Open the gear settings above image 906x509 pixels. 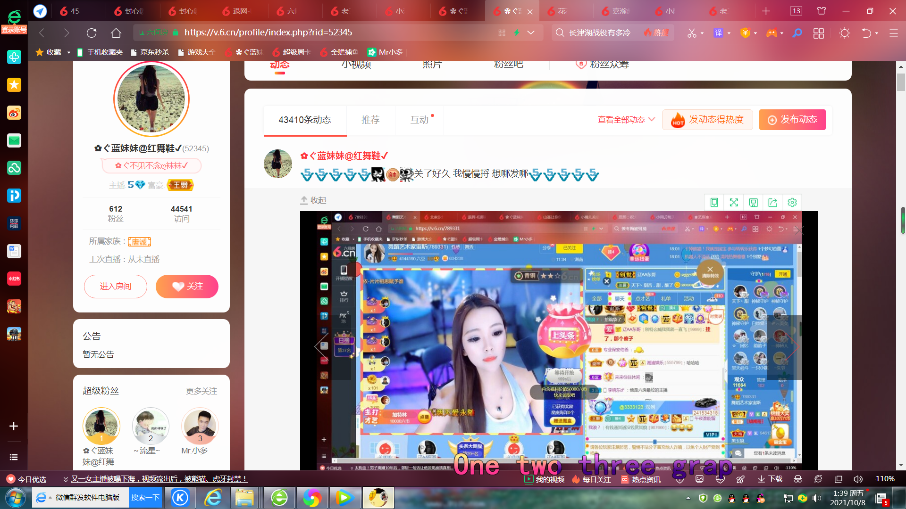792,202
